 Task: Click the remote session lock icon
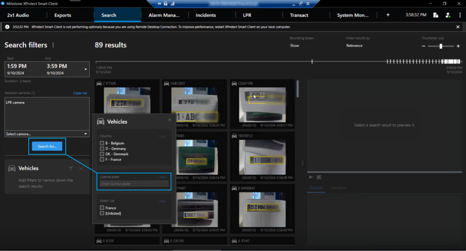(166, 4)
